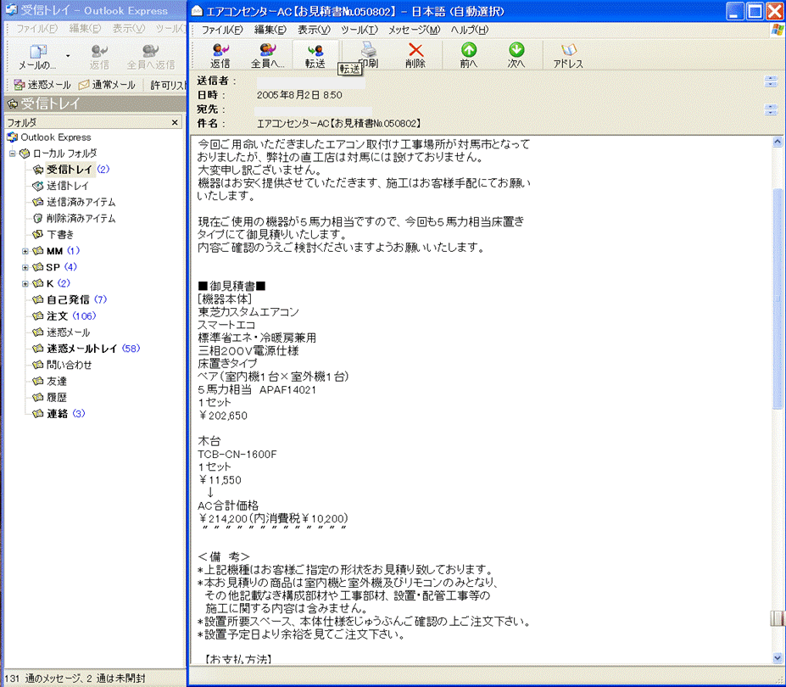Open 編集(E) menu in Outlook Express main window
The height and width of the screenshot is (687, 786).
pos(85,29)
